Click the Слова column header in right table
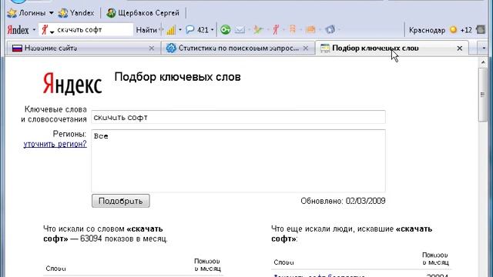The width and height of the screenshot is (493, 277). pos(283,262)
